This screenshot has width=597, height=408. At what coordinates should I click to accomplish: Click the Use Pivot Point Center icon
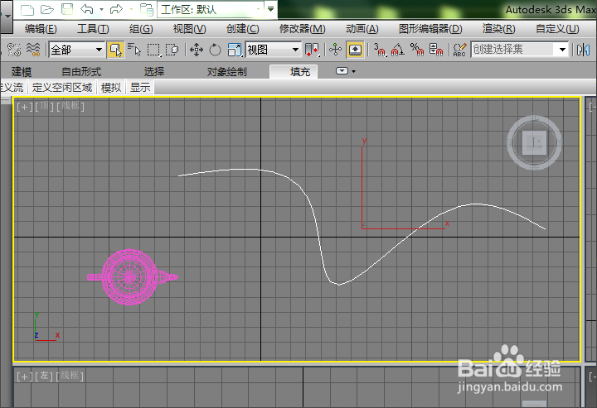point(312,50)
